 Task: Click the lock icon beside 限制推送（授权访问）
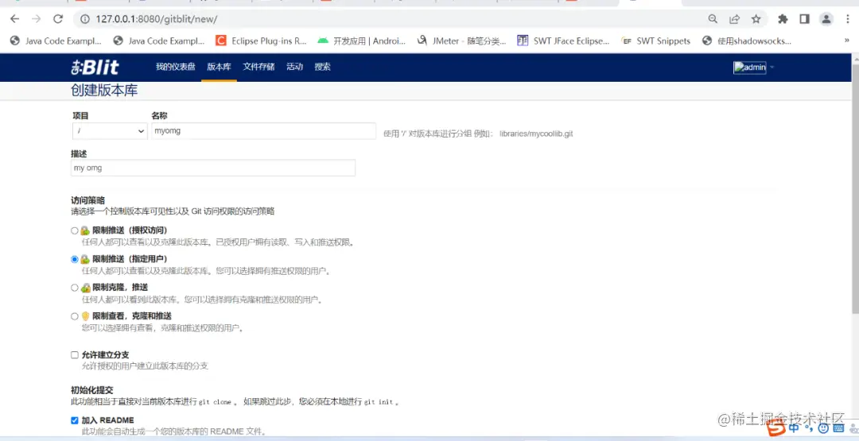[x=85, y=231]
